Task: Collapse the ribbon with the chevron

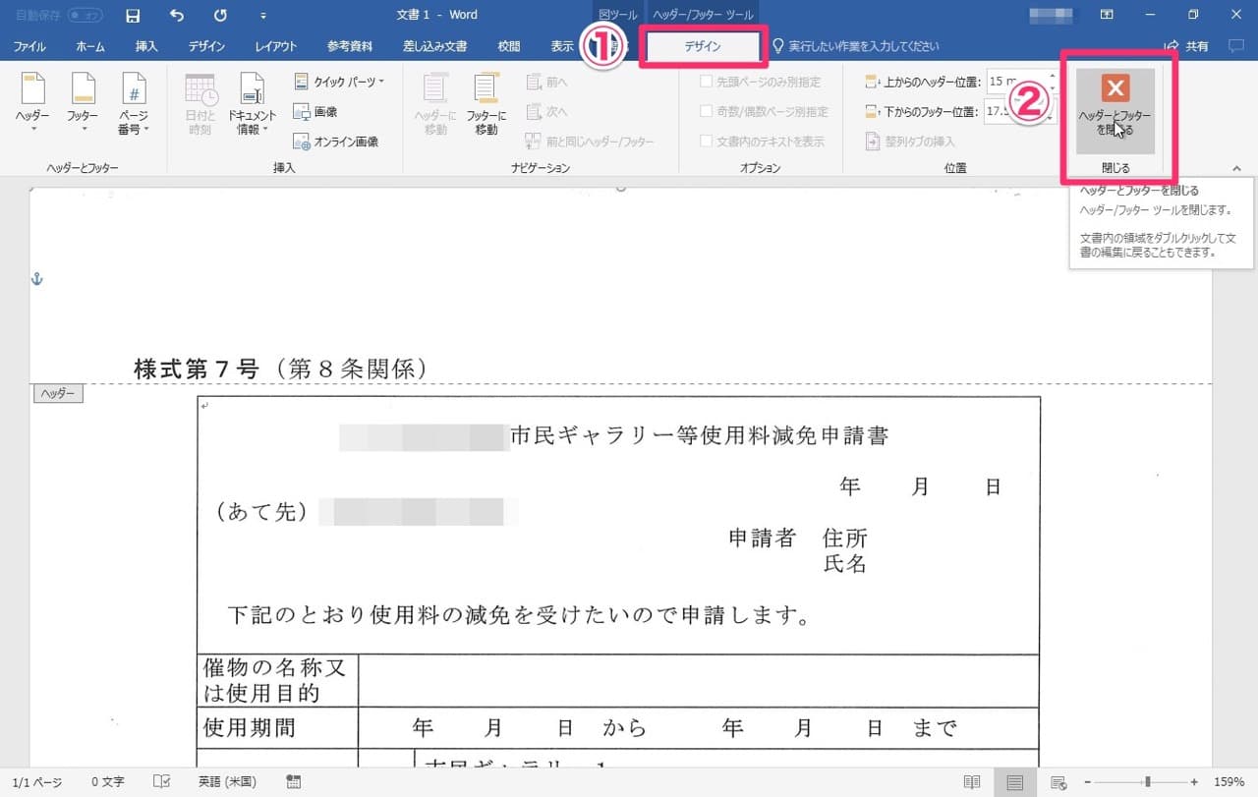Action: coord(1236,169)
